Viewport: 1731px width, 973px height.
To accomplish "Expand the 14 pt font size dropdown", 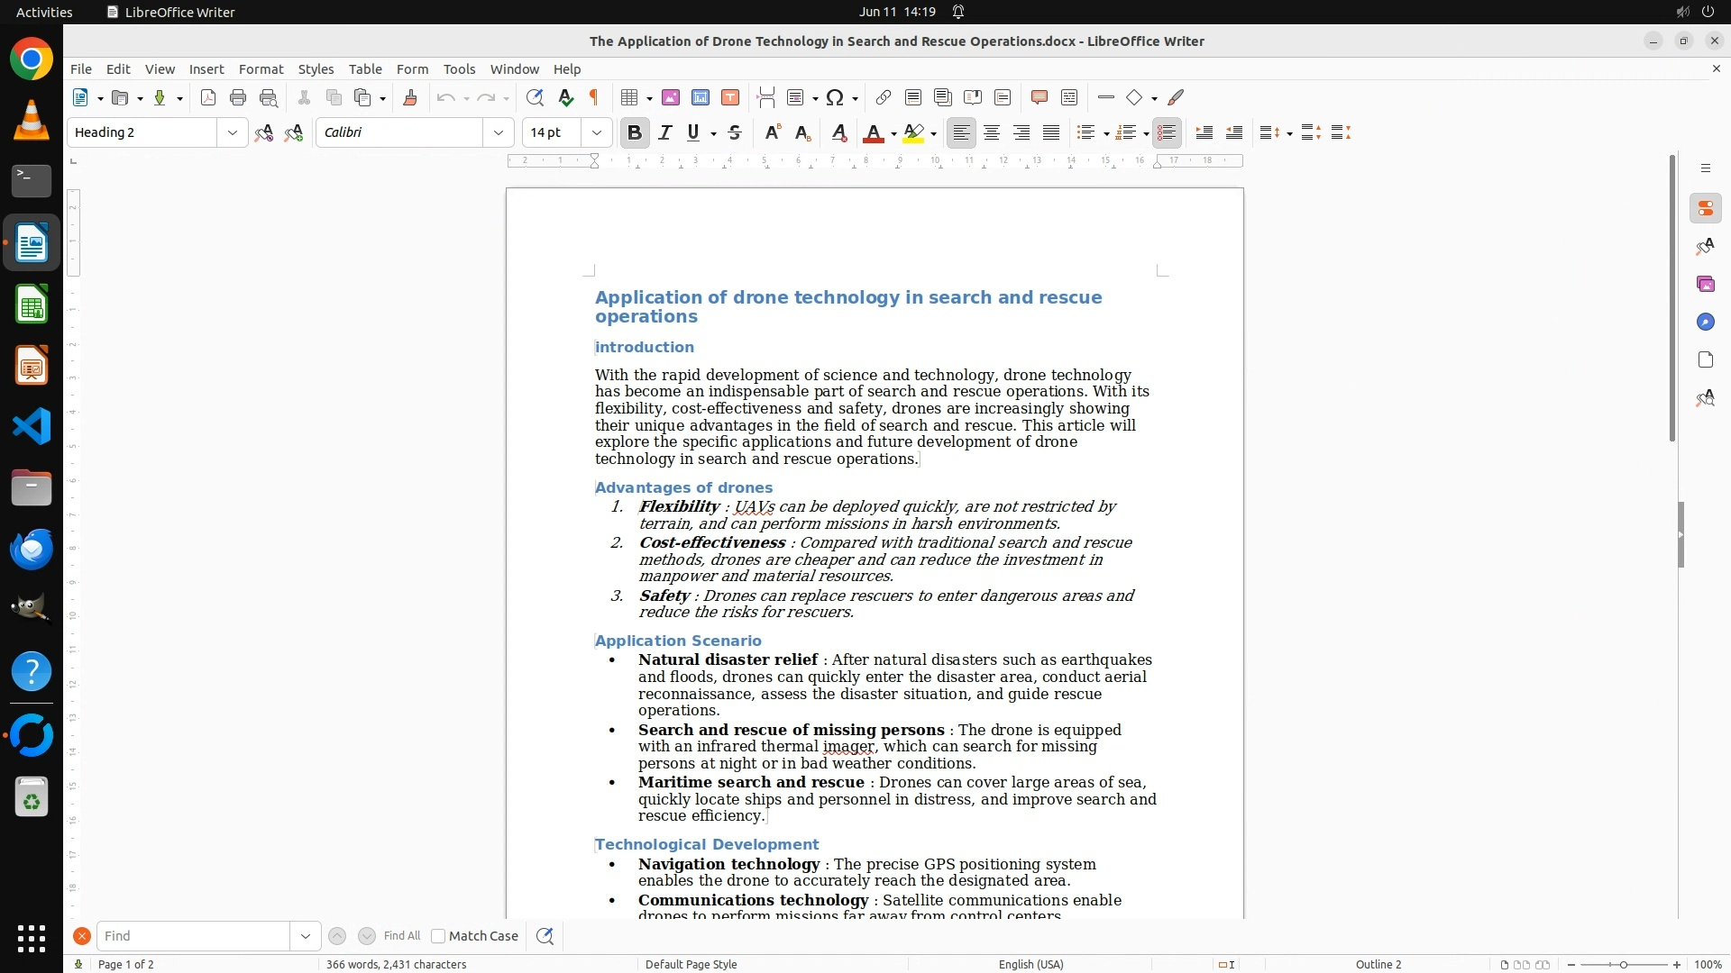I will click(596, 133).
